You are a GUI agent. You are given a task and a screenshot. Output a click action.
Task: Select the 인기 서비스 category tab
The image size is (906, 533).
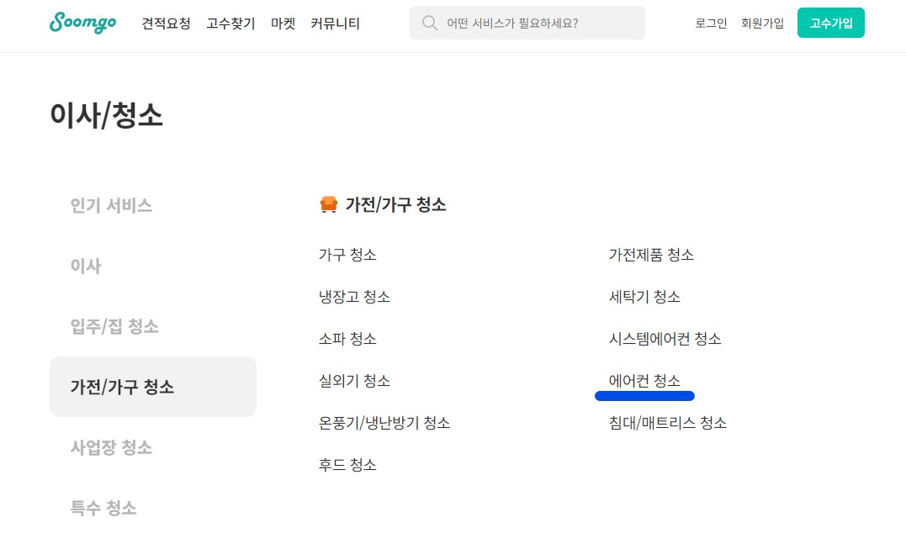pos(110,205)
